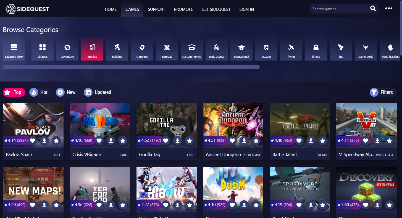The height and width of the screenshot is (218, 402).
Task: Click download icon on Pavlov: Shack
Action: tap(44, 141)
